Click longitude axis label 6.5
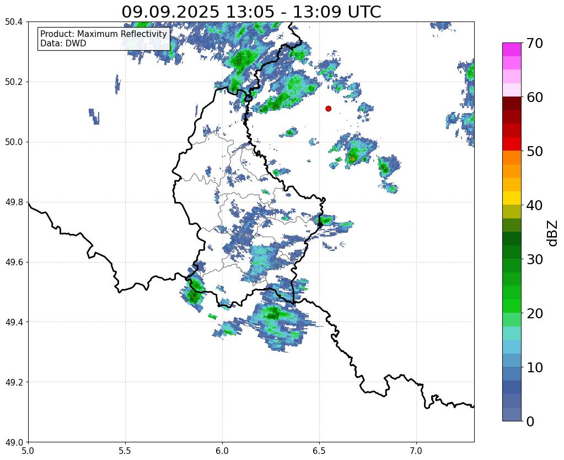This screenshot has height=460, width=564. click(x=319, y=451)
